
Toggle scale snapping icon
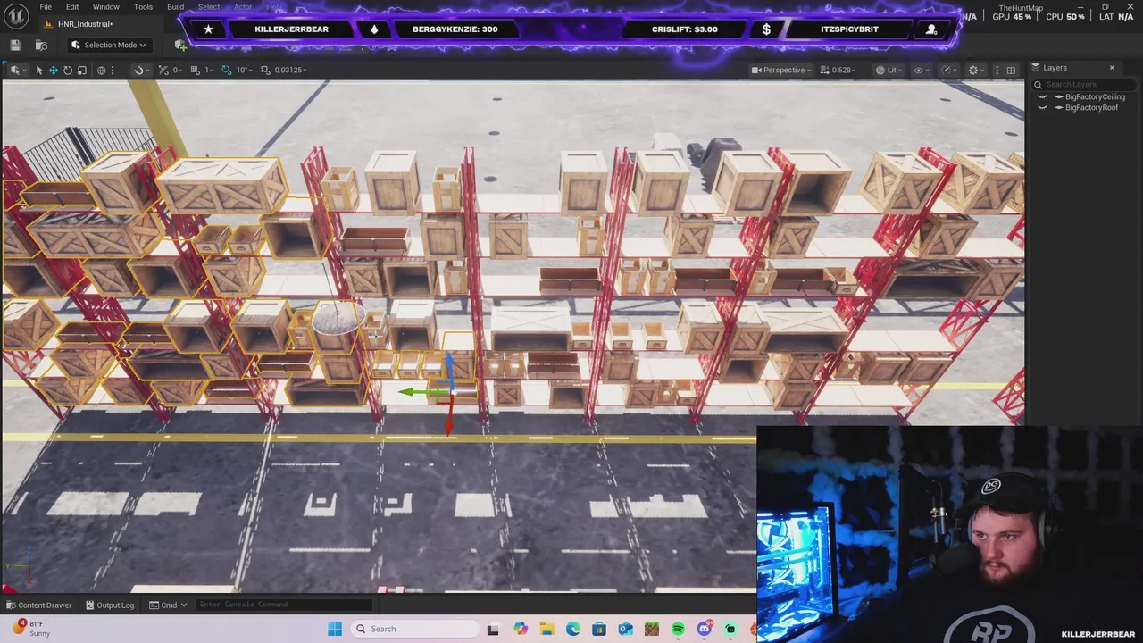265,70
